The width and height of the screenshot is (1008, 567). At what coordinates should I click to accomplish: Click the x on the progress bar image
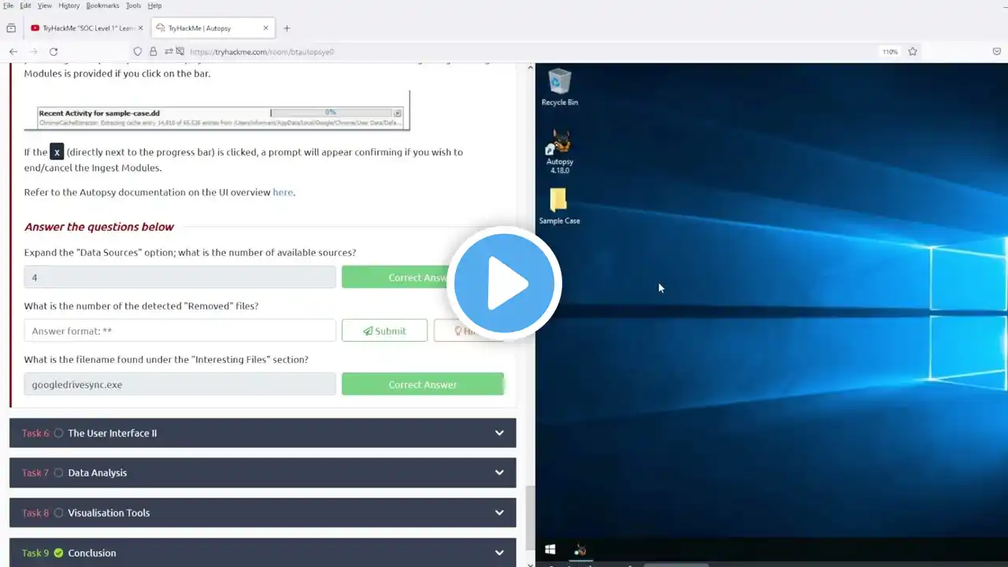click(397, 113)
